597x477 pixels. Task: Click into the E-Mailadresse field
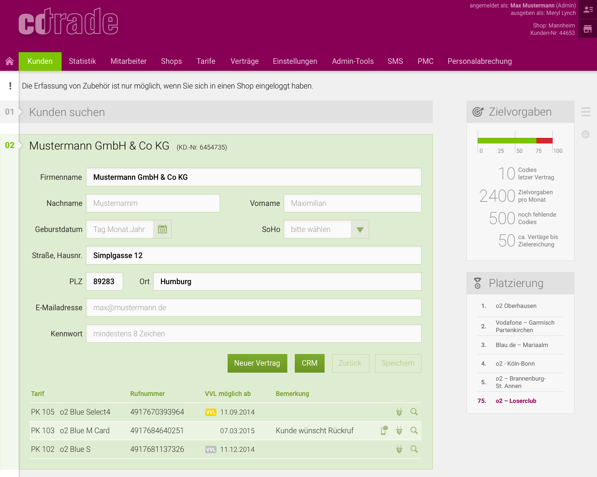click(x=254, y=307)
